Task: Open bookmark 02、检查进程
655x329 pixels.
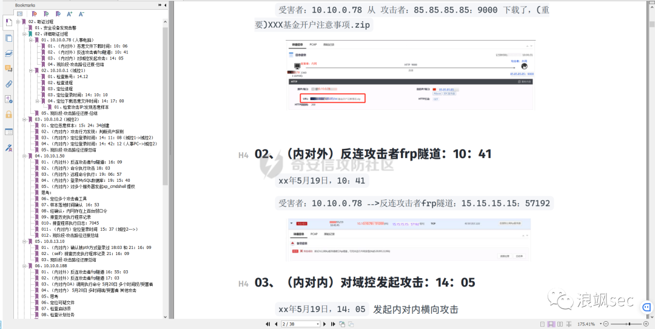Action: [x=61, y=82]
